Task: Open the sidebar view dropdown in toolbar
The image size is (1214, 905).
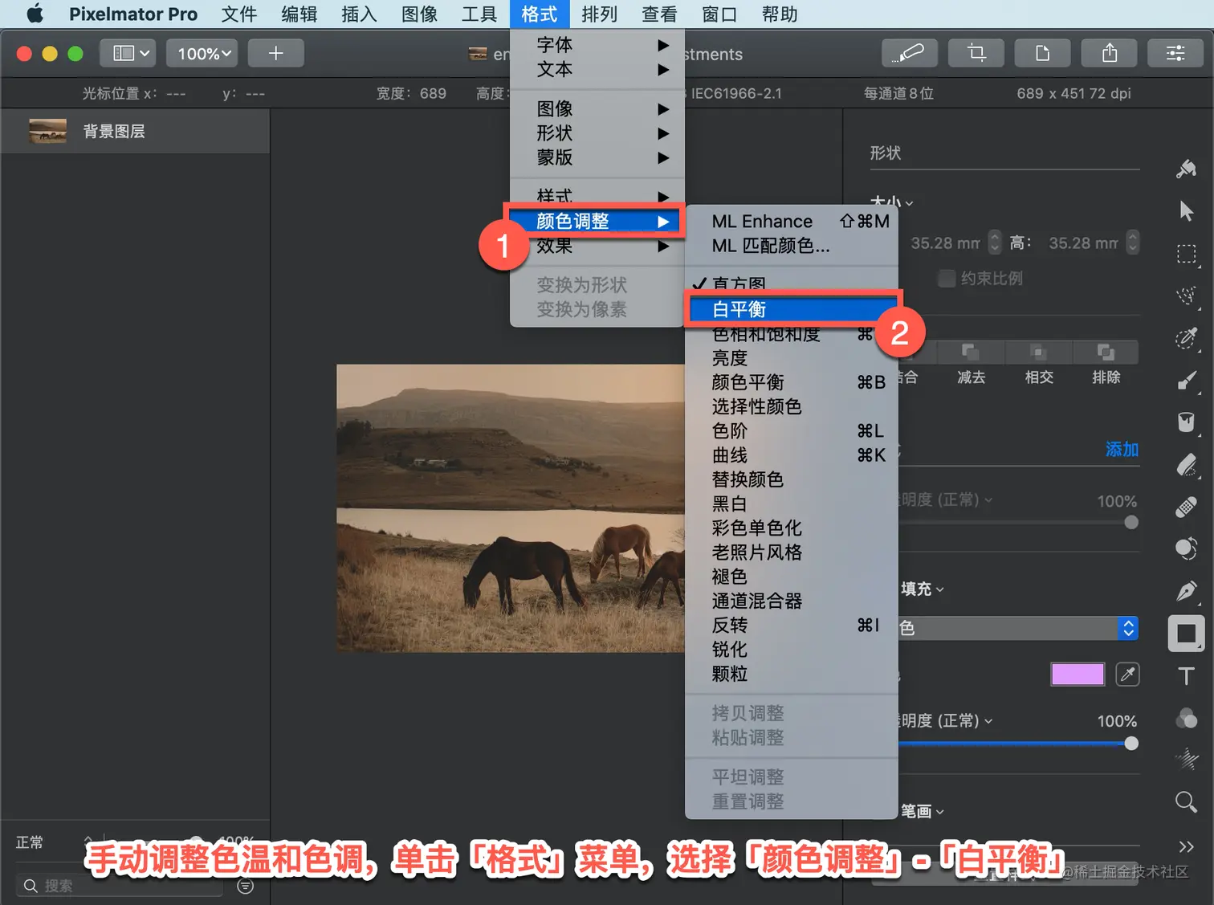Action: [128, 53]
